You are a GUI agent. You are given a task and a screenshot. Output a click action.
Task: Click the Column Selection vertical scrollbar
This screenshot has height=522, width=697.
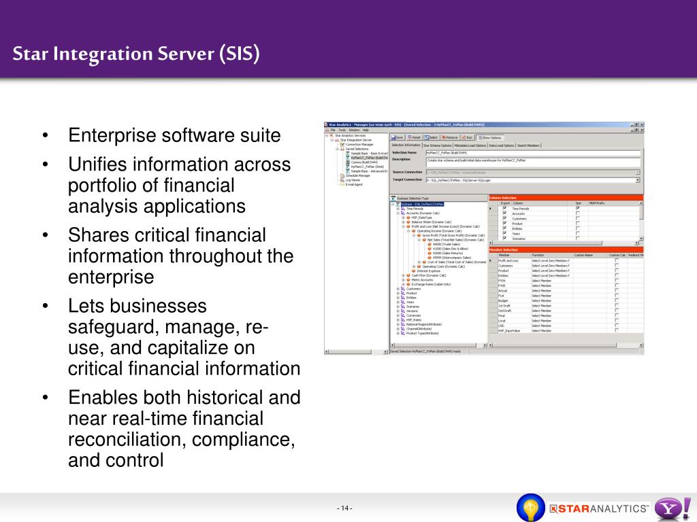tap(641, 221)
